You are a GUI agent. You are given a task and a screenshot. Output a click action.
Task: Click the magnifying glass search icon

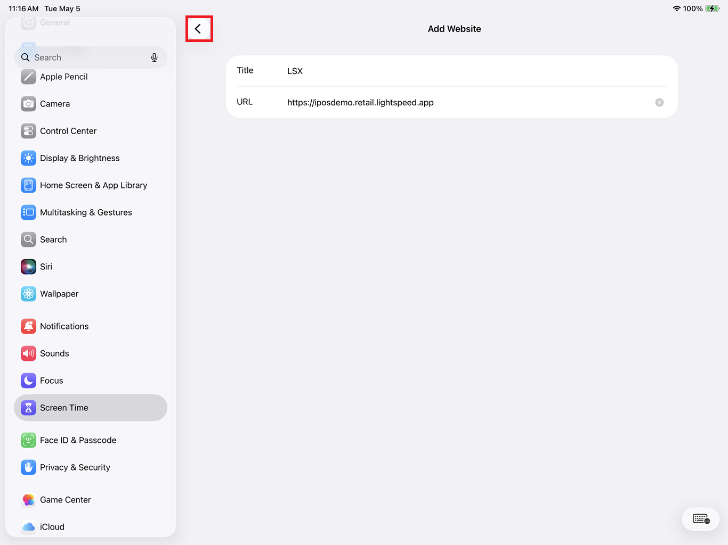[25, 57]
